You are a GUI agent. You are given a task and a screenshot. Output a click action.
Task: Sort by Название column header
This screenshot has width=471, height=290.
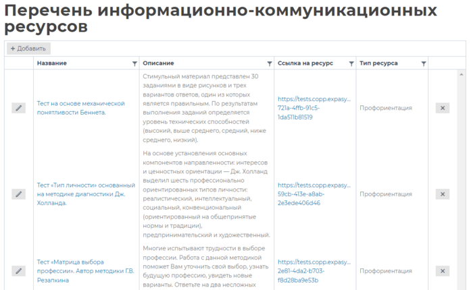click(52, 63)
